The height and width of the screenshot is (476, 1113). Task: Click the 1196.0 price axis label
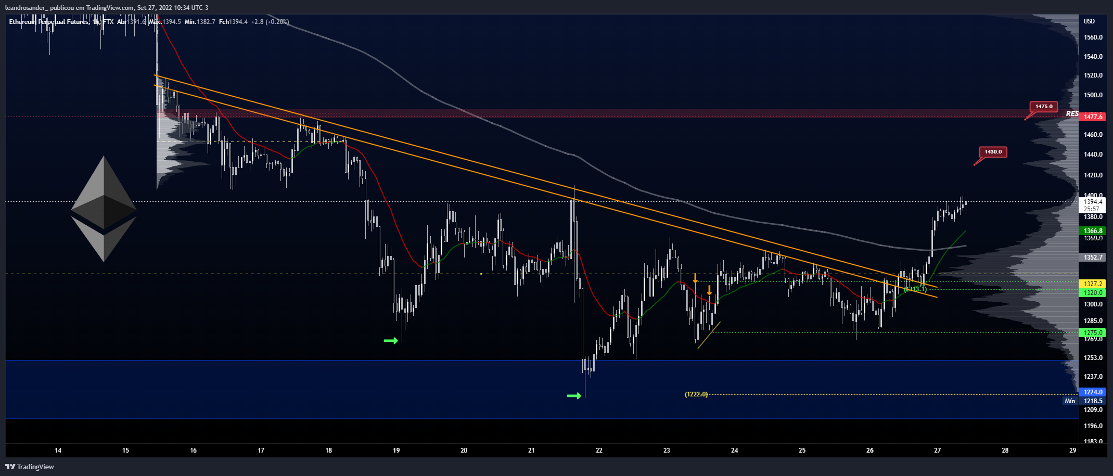click(x=1093, y=426)
